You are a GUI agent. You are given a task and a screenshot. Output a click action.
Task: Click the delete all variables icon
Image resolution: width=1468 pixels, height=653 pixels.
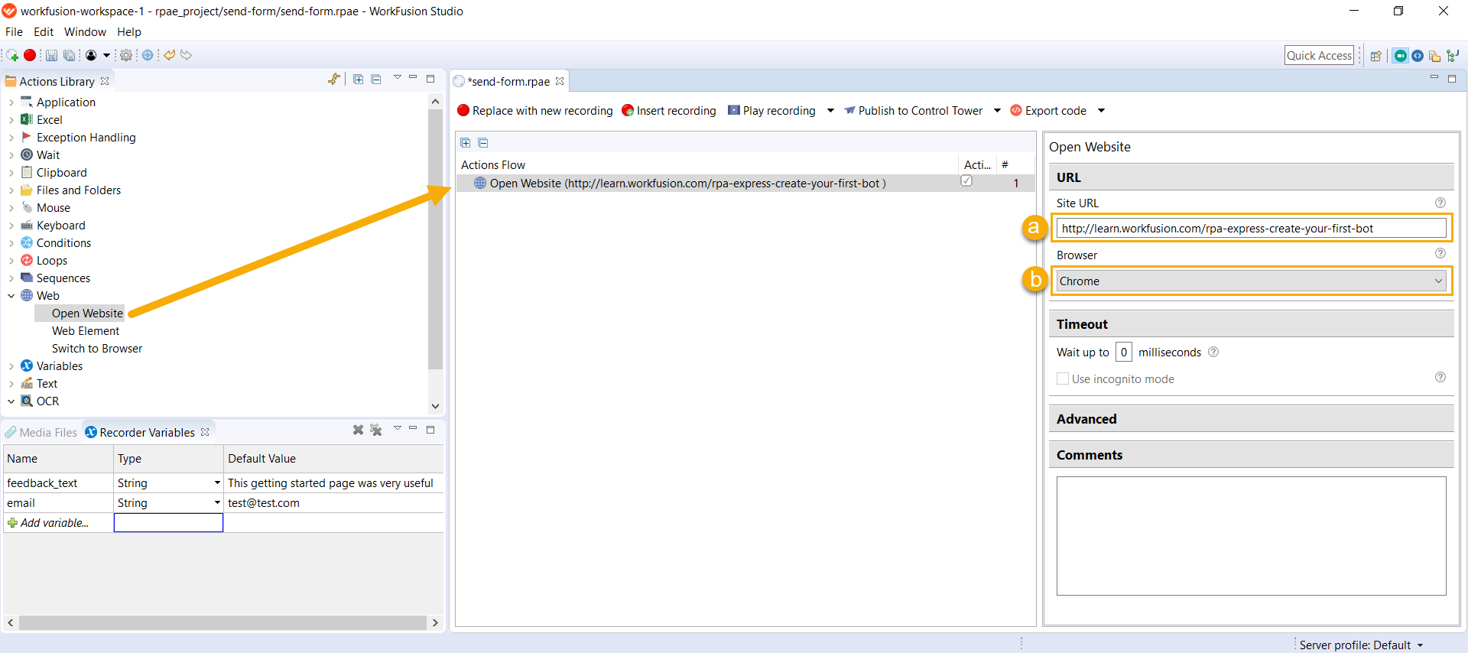[376, 430]
